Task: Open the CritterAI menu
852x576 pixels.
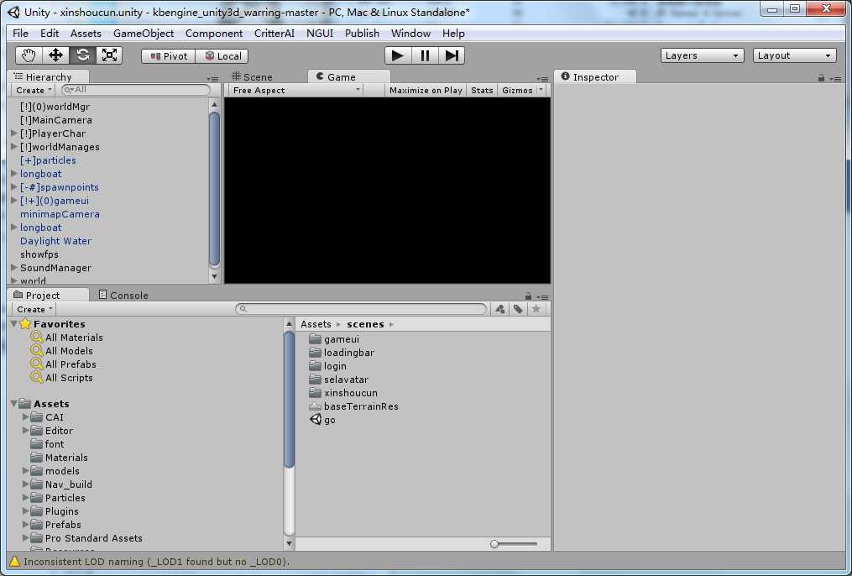Action: [274, 33]
